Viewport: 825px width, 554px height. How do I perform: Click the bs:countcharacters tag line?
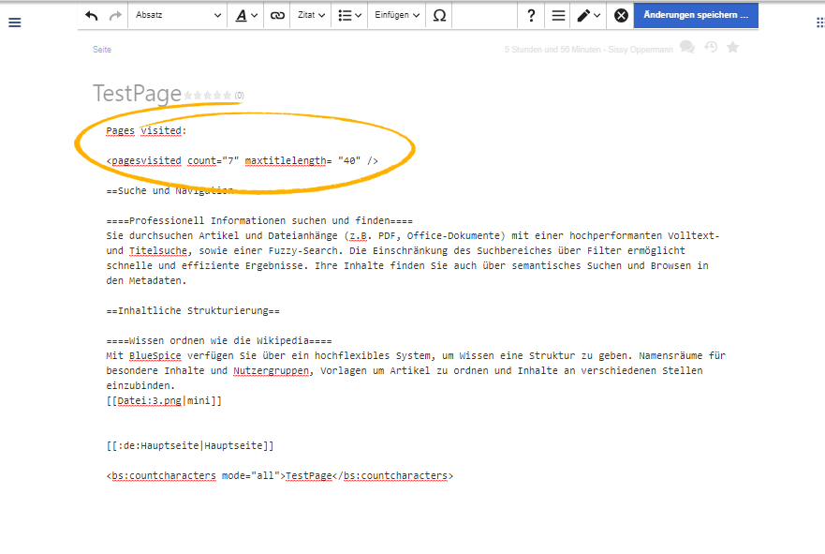click(279, 475)
